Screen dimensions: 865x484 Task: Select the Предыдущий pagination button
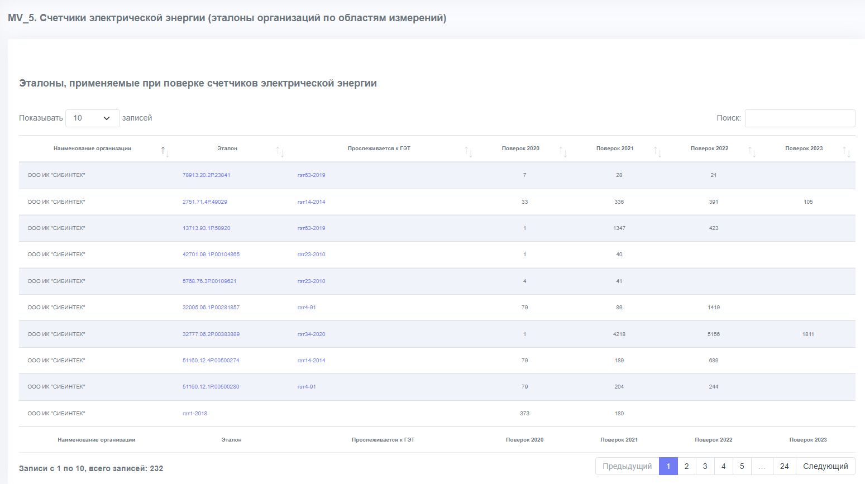[627, 466]
